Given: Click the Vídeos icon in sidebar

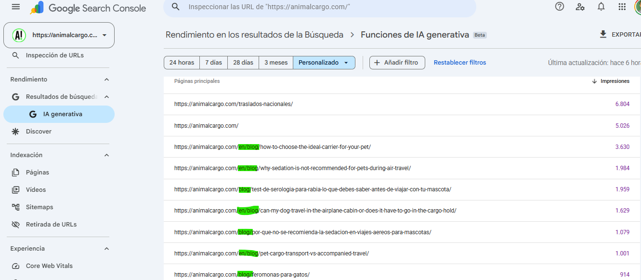Looking at the screenshot, I should point(16,190).
